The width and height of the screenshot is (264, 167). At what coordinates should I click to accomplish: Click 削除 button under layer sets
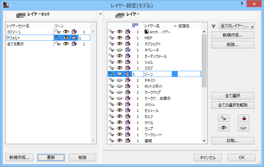(83, 158)
